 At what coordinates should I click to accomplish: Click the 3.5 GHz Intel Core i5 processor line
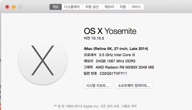pyautogui.click(x=117, y=55)
